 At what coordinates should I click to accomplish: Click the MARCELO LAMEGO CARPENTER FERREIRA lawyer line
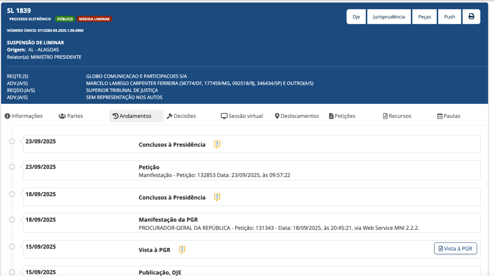[x=200, y=83]
